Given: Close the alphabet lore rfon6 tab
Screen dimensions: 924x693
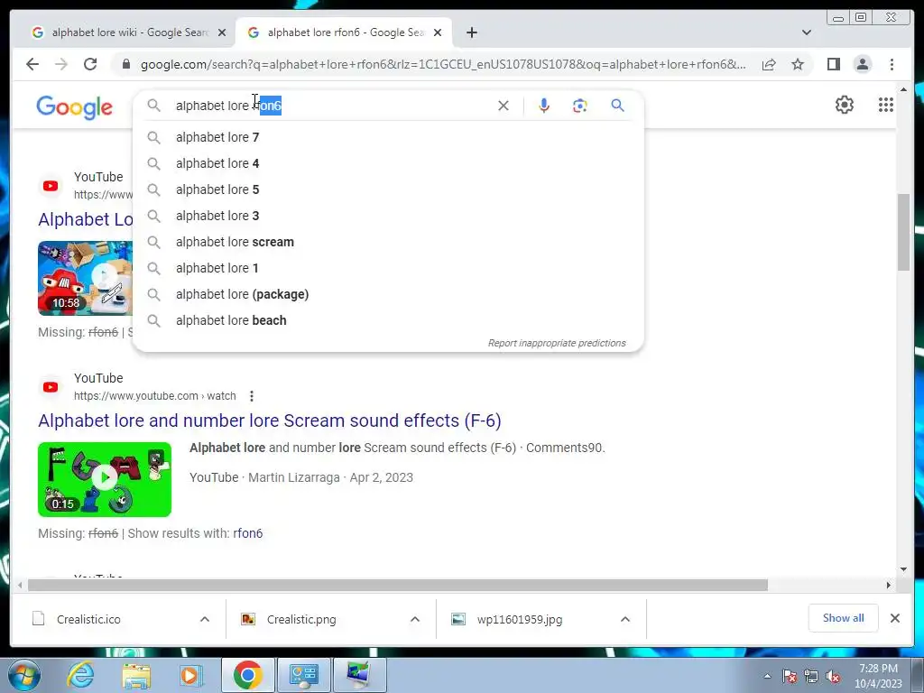Looking at the screenshot, I should click(x=438, y=32).
